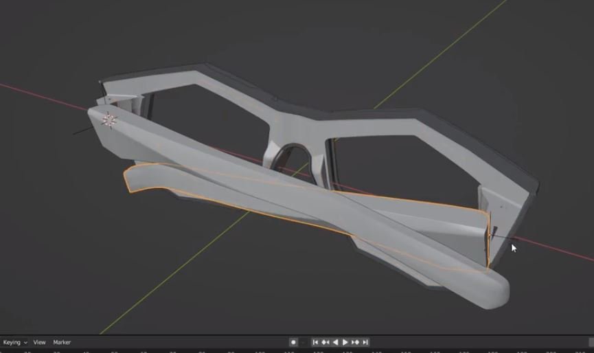Open the timeline View menu
This screenshot has height=353, width=594.
[39, 343]
